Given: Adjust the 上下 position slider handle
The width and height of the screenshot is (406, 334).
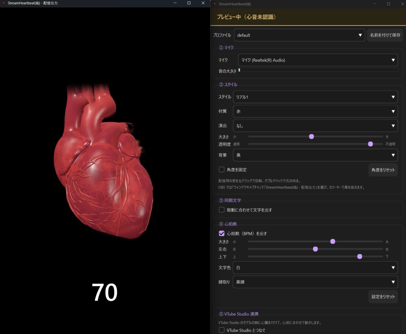Looking at the screenshot, I should 360,257.
